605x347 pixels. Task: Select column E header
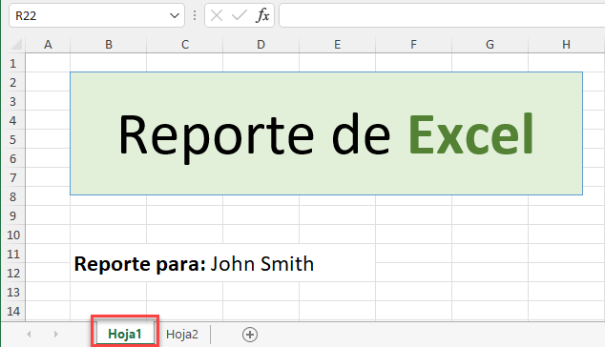(x=337, y=45)
